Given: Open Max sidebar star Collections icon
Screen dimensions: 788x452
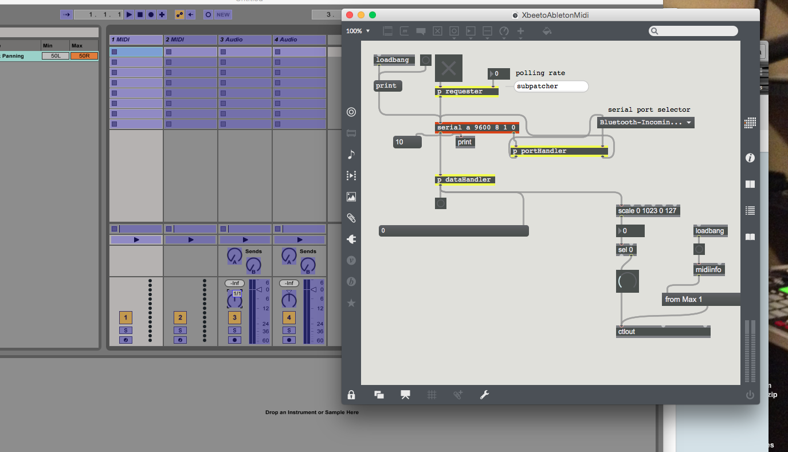Looking at the screenshot, I should tap(351, 302).
